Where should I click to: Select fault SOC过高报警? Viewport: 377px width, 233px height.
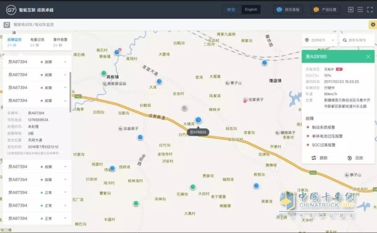[324, 145]
